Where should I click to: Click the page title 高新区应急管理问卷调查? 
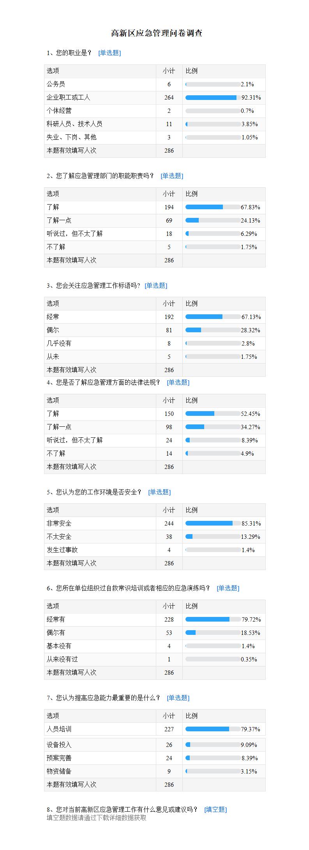click(157, 33)
